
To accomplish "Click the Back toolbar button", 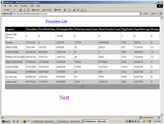I will click(6, 10).
